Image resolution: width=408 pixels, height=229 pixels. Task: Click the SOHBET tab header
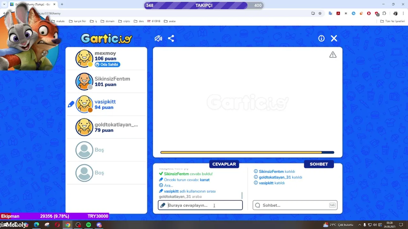pos(319,164)
